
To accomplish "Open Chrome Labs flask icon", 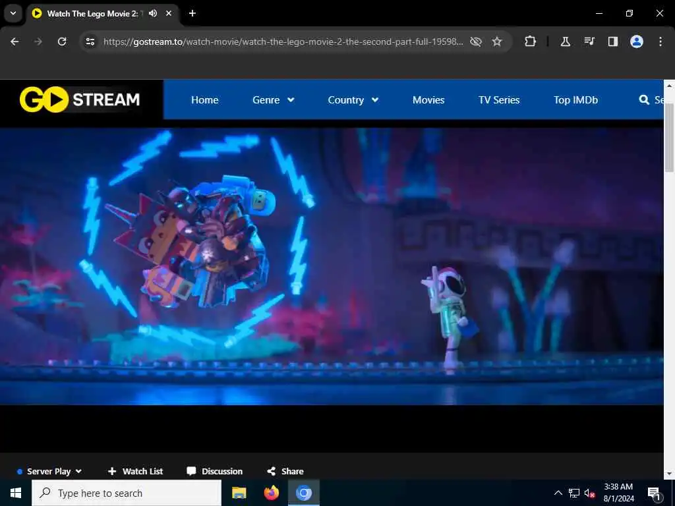I will (565, 42).
